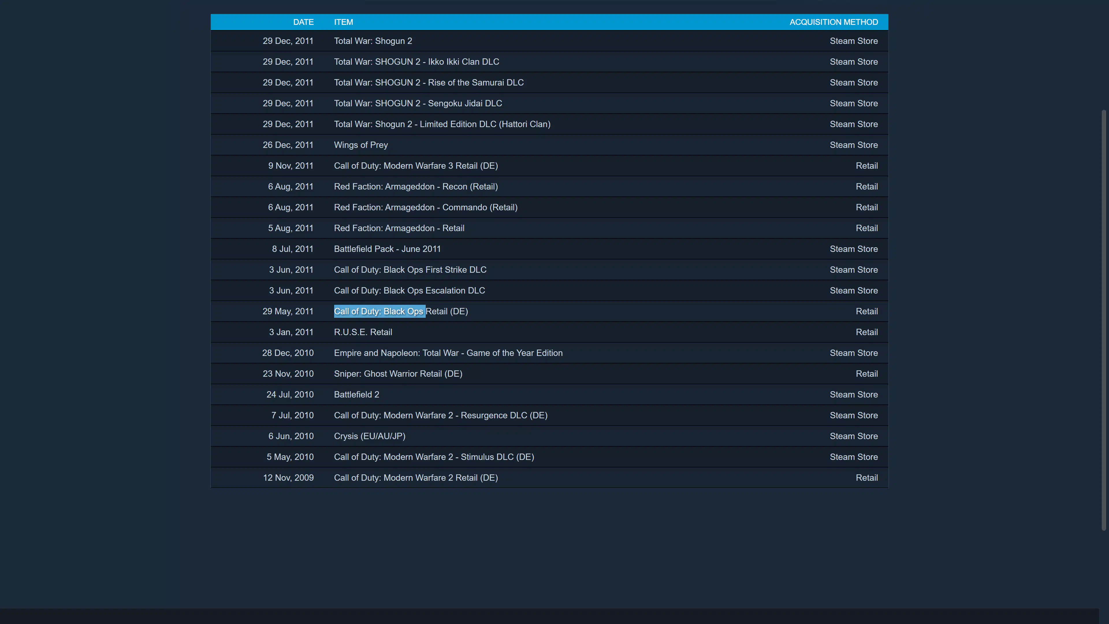1109x624 pixels.
Task: Click the 7 Jul, 2010 date cell
Action: click(x=292, y=416)
